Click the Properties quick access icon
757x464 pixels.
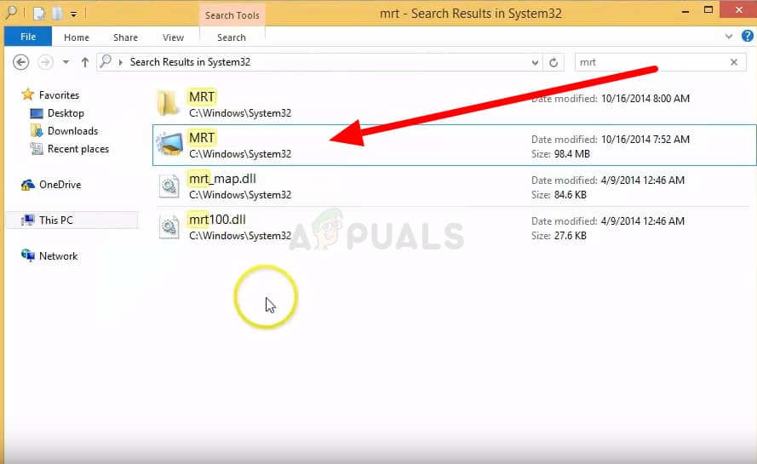pos(39,14)
